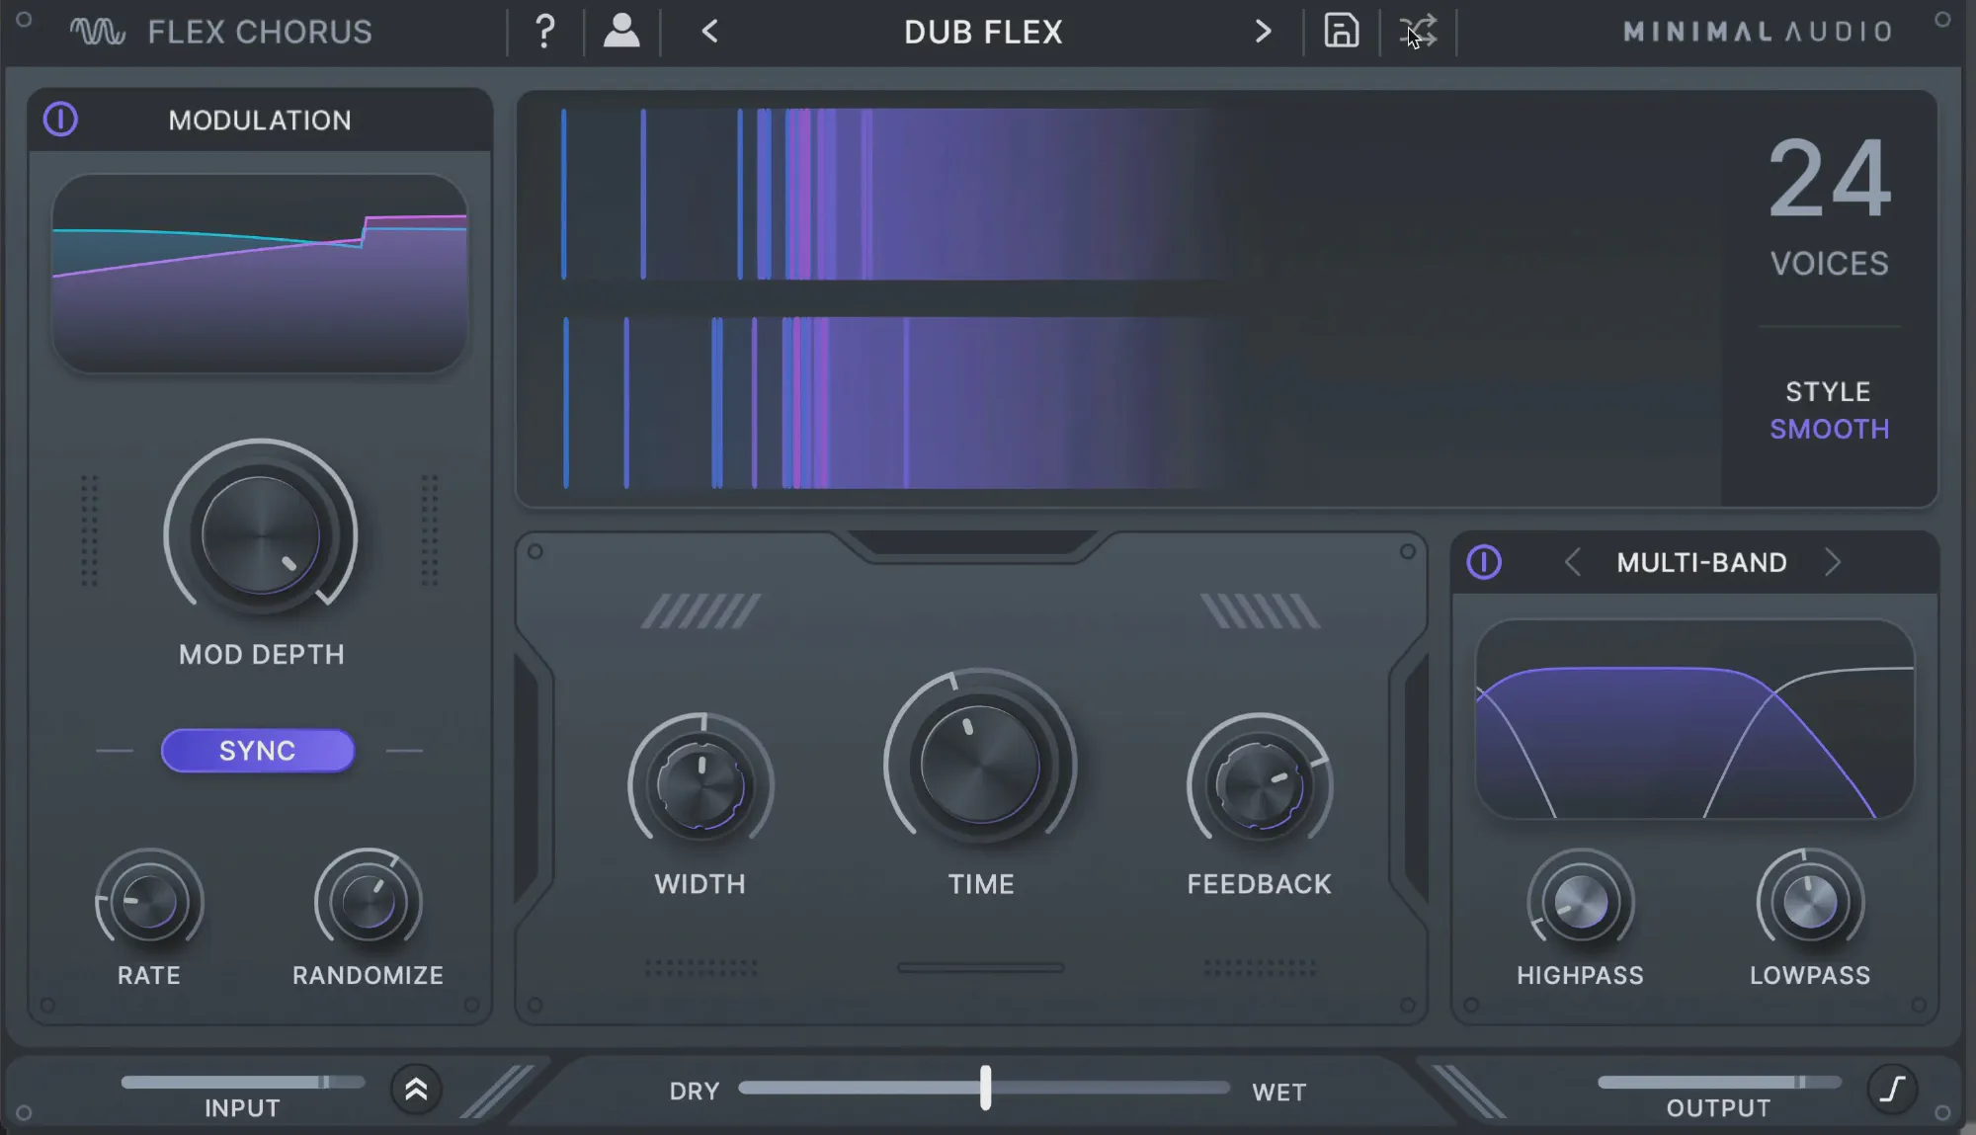Switch to previous filter type before Multi-Band
Viewport: 1976px width, 1135px height.
pos(1572,562)
